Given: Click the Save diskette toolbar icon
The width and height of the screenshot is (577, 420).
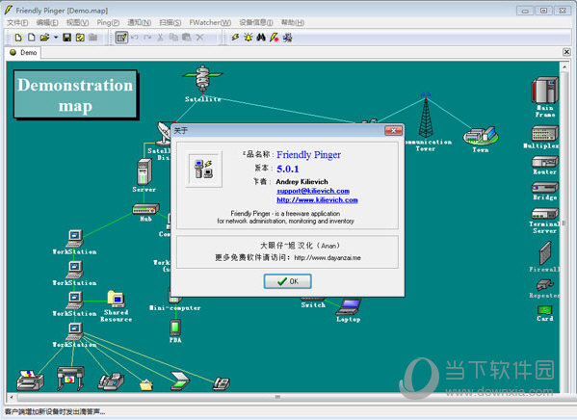Looking at the screenshot, I should point(67,38).
